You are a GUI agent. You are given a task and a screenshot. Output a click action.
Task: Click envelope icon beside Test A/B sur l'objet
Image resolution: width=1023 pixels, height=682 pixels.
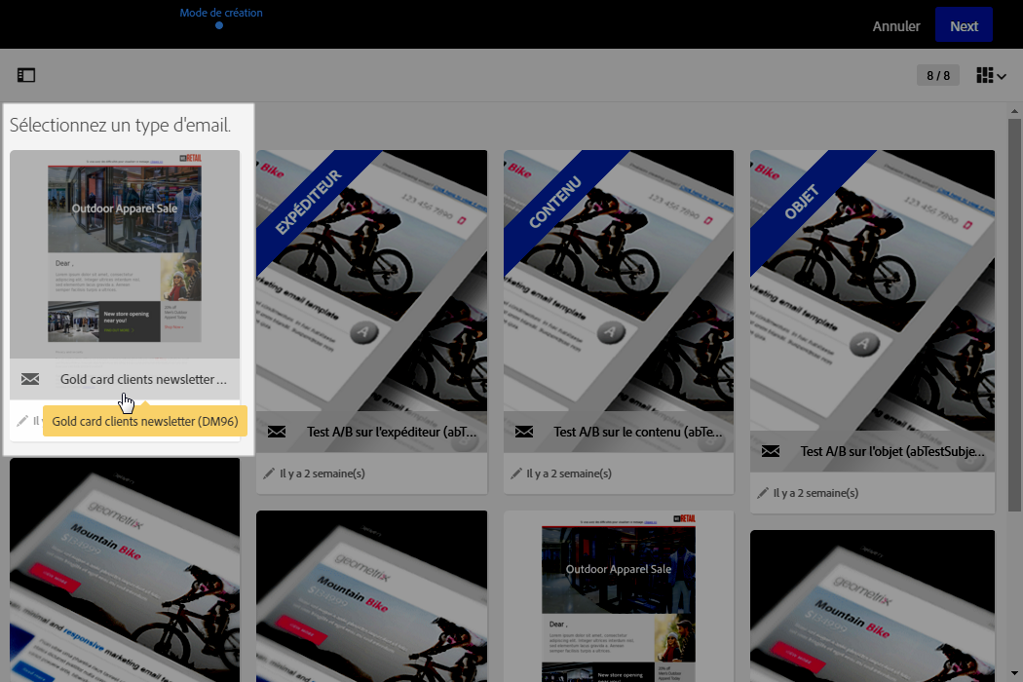pos(771,451)
